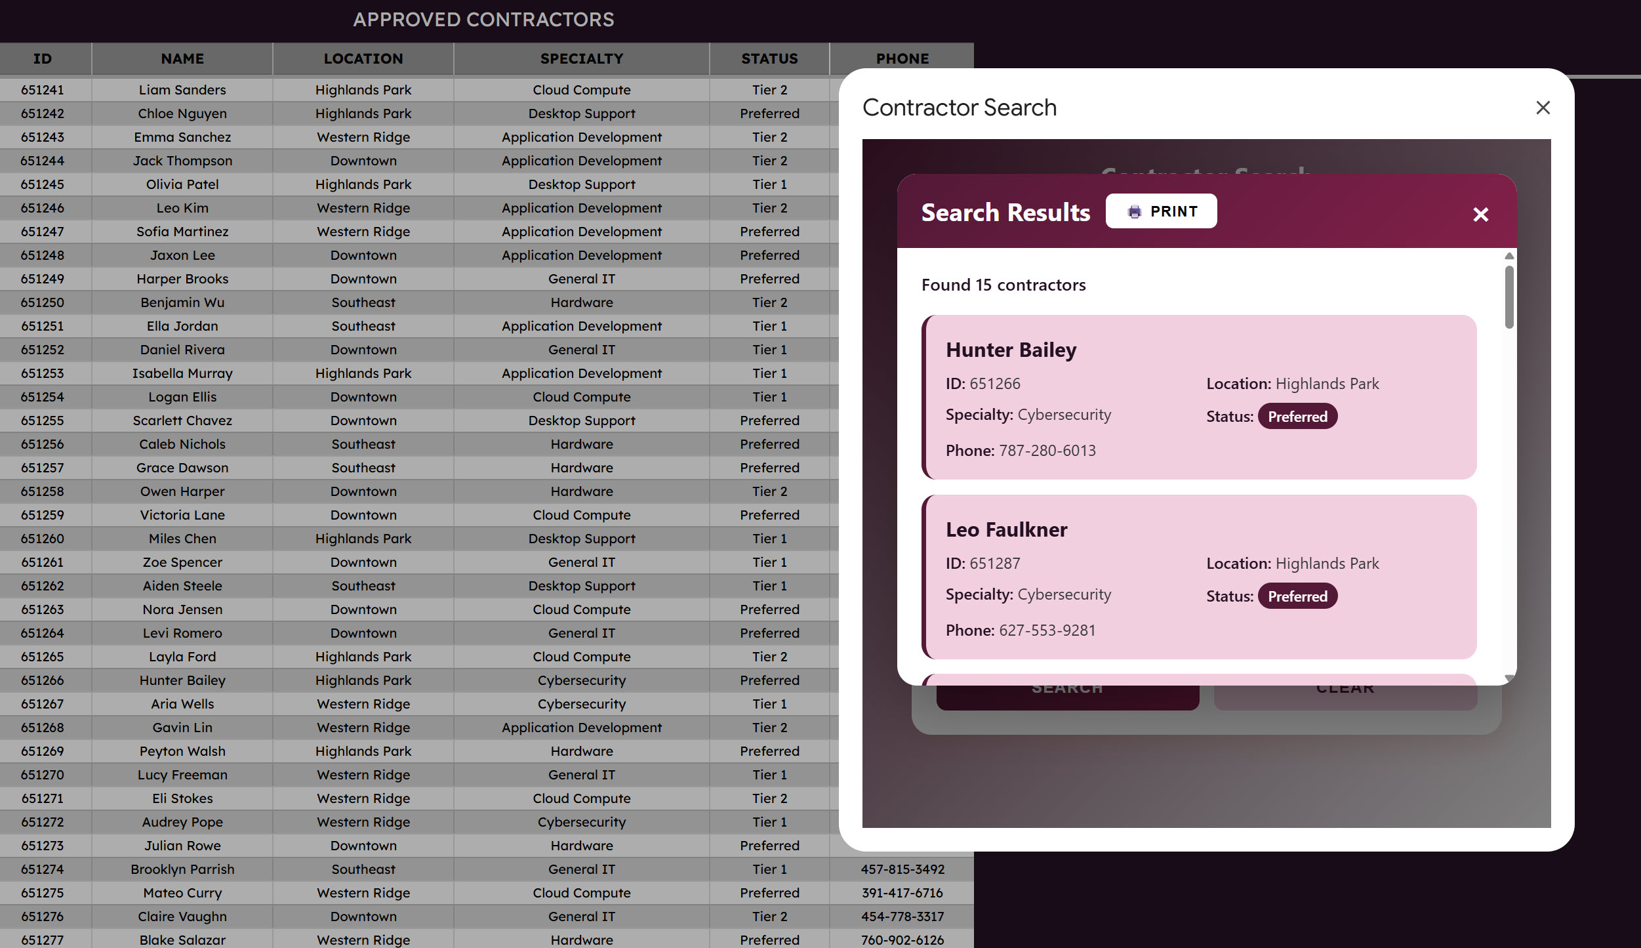The width and height of the screenshot is (1641, 948).
Task: Click the PRINT button
Action: (1161, 211)
